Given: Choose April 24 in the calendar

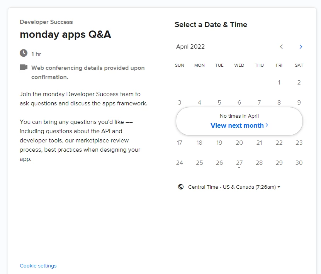Looking at the screenshot, I should pyautogui.click(x=180, y=163).
